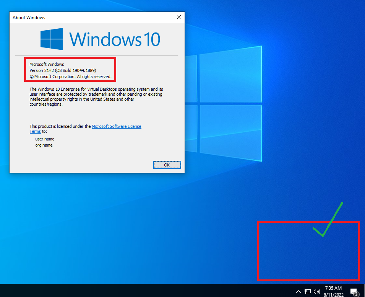Click the copyright Microsoft Corporation line
Image resolution: width=365 pixels, height=297 pixels.
click(x=71, y=77)
